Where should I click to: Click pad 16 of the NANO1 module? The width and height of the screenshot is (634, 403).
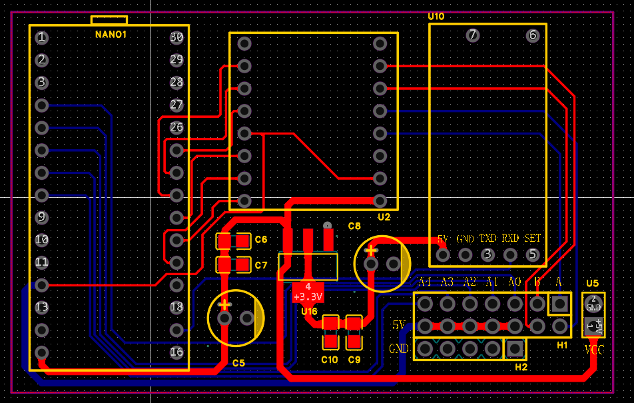click(176, 352)
